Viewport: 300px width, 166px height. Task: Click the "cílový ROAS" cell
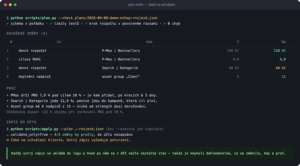29,59
